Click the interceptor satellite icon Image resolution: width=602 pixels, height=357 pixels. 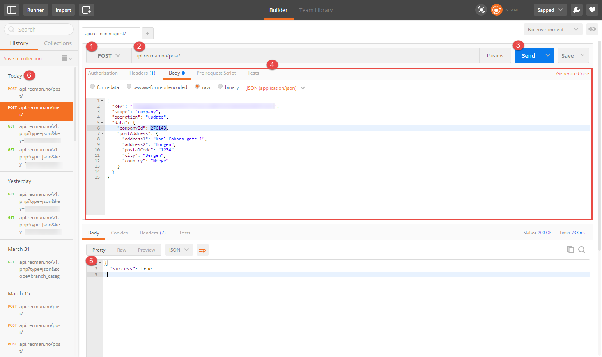tap(481, 10)
